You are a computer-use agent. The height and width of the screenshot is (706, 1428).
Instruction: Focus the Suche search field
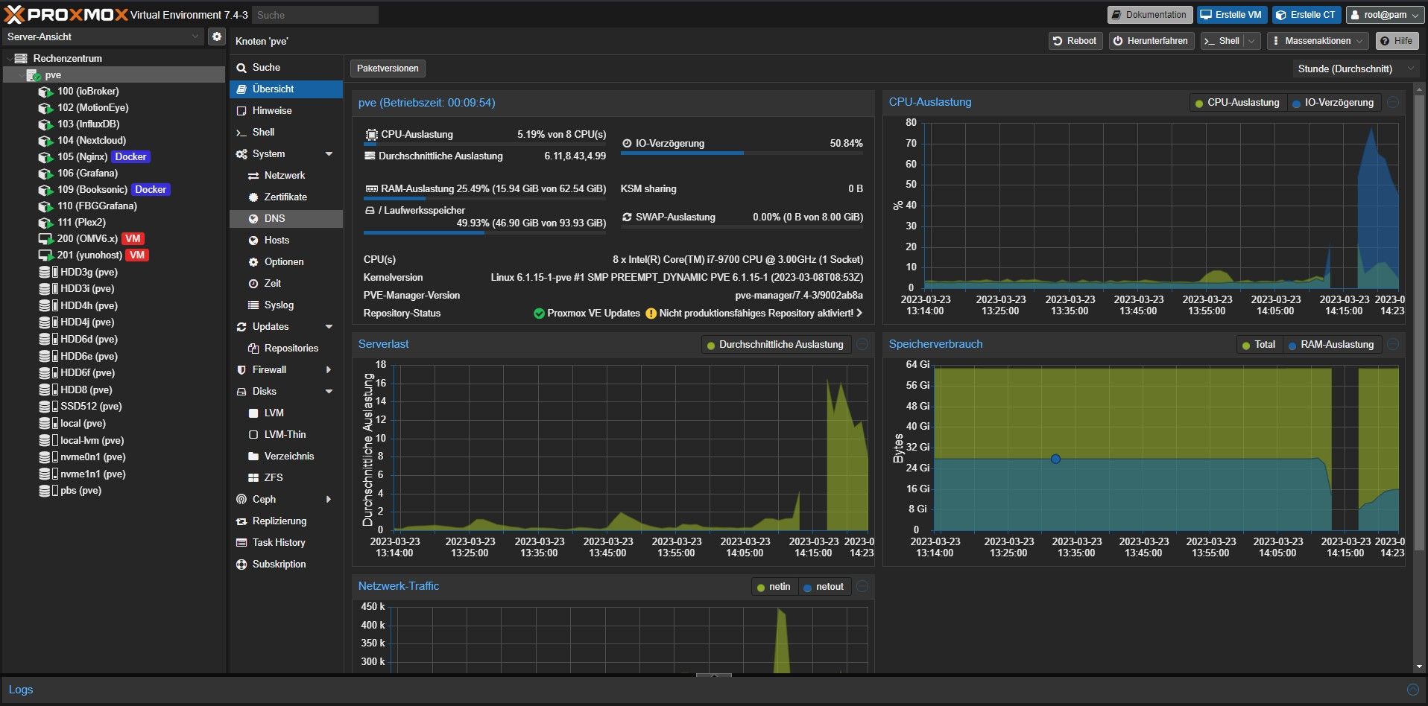point(315,15)
